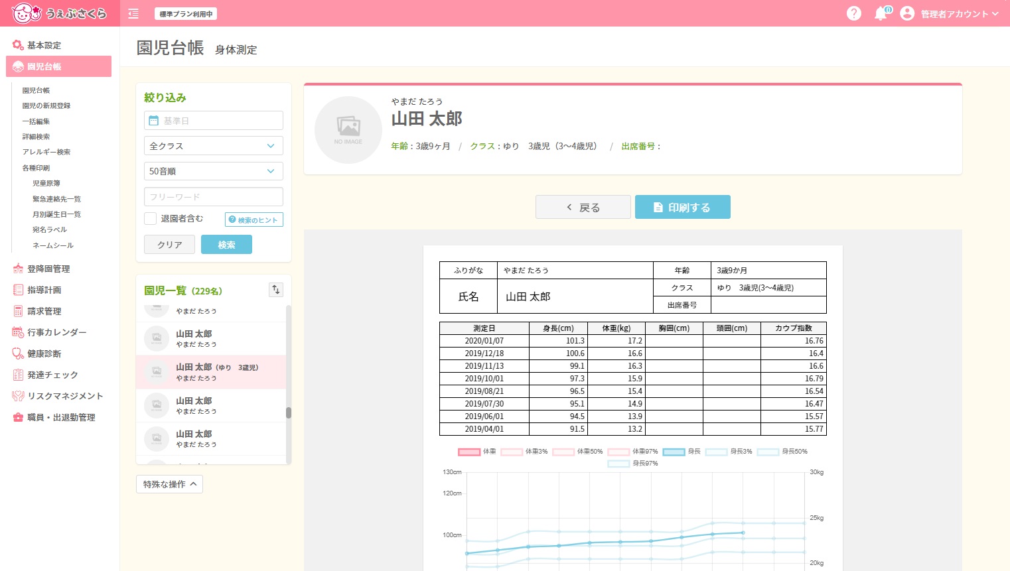Open 園児の新規登録 submenu item
Viewport: 1010px width, 571px height.
point(46,105)
